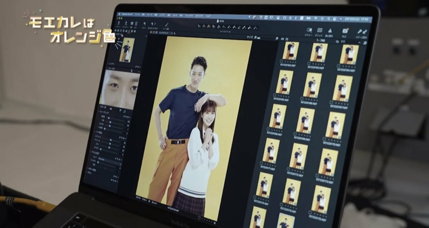Select the pointer cursor tool in toolbar
Image resolution: width=429 pixels, height=228 pixels.
pyautogui.click(x=199, y=26)
